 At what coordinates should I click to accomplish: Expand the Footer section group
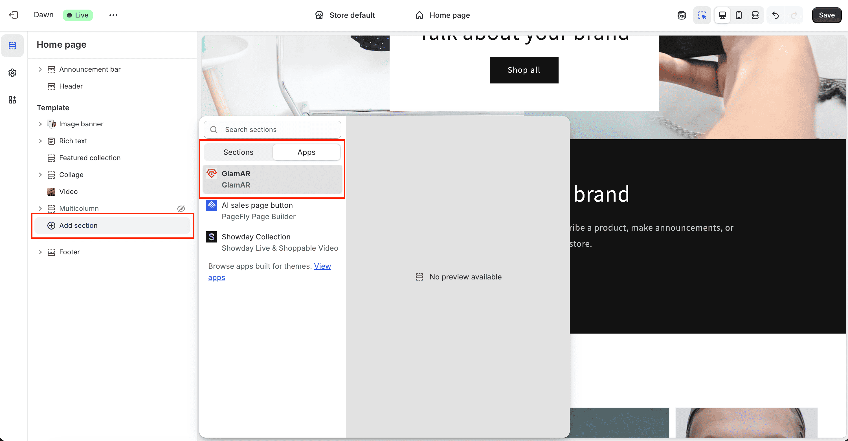pos(40,252)
